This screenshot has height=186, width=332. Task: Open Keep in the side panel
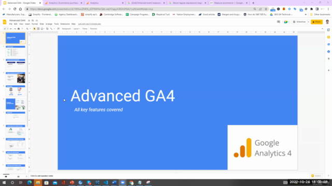point(328,37)
